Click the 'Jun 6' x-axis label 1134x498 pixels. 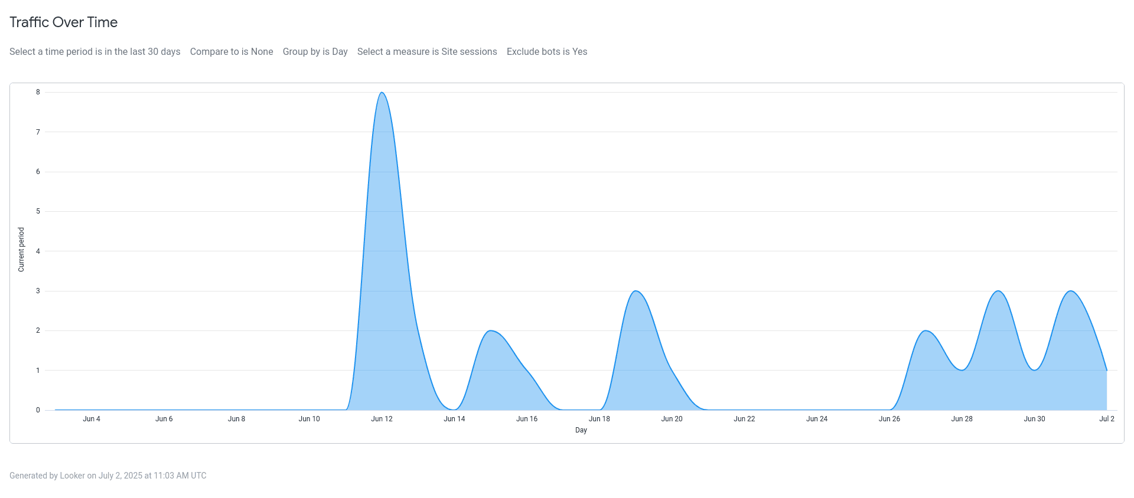tap(164, 419)
